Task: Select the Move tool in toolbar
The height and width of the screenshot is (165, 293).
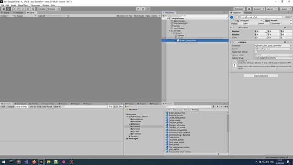Action: point(9,9)
